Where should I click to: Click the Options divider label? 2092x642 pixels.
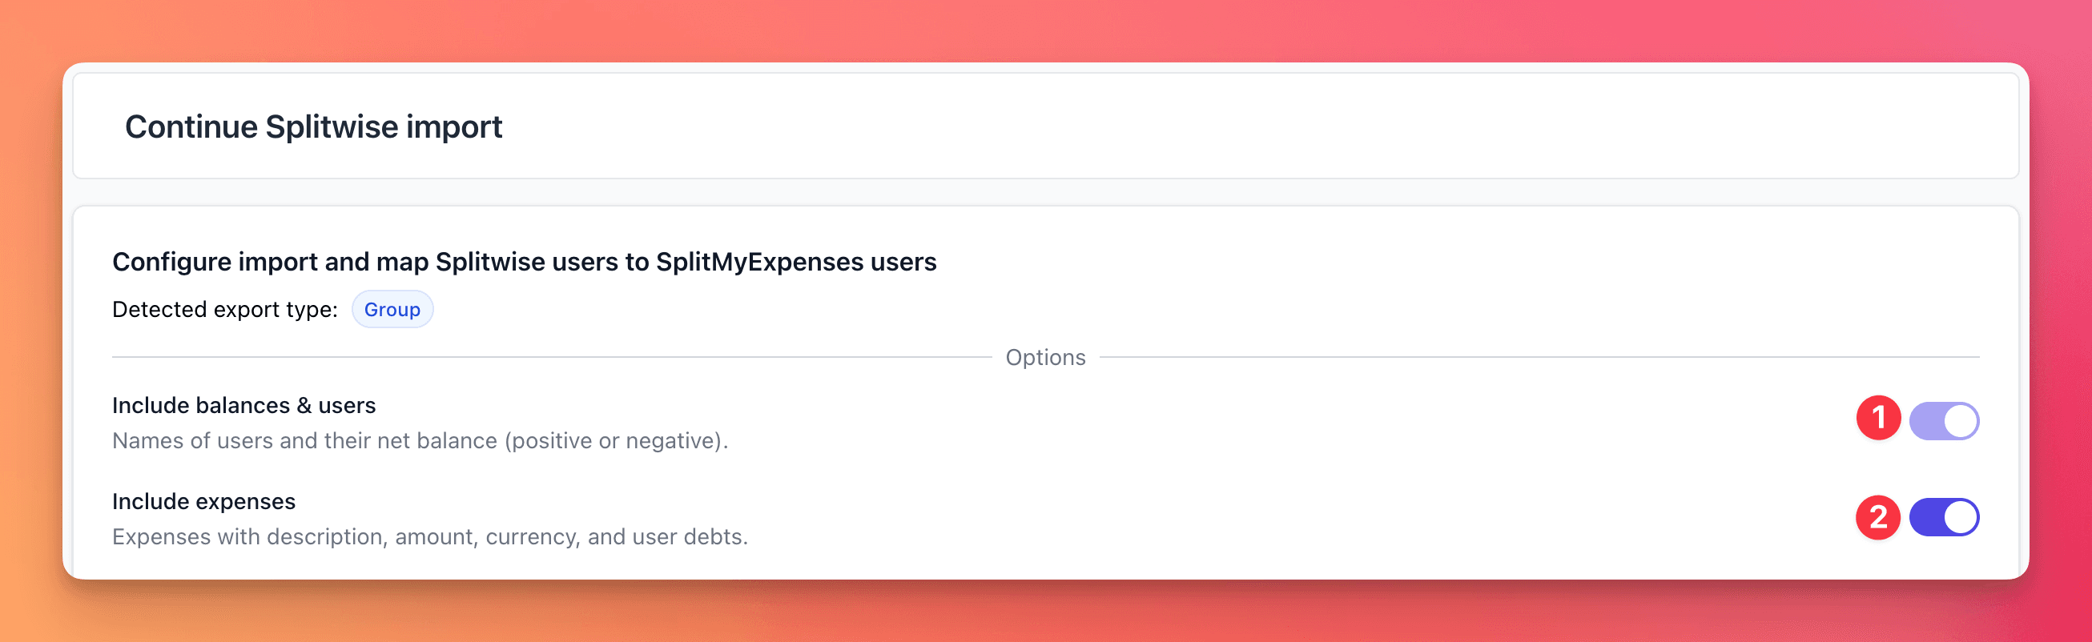pos(1045,357)
